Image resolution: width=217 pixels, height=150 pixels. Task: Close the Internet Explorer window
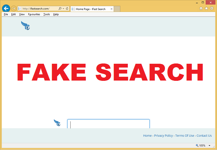211,2
